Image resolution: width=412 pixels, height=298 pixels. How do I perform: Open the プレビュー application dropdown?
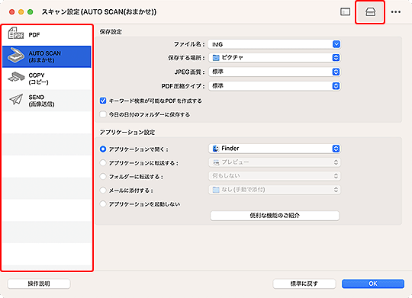click(275, 162)
